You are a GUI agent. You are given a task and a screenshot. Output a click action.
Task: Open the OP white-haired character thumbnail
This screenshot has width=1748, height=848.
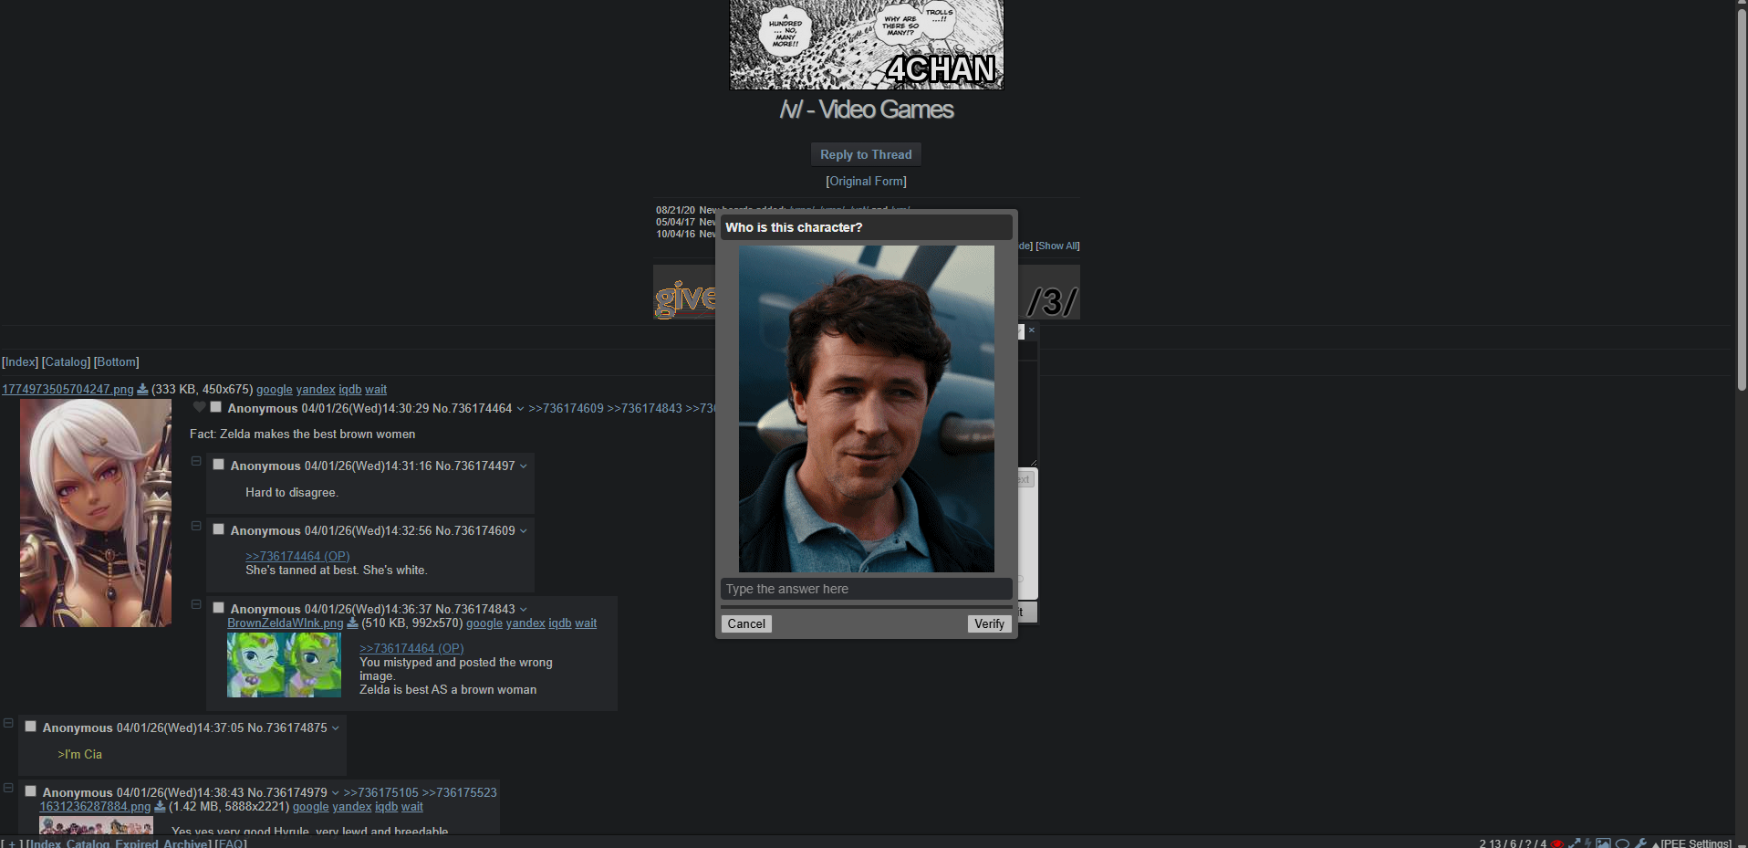96,513
